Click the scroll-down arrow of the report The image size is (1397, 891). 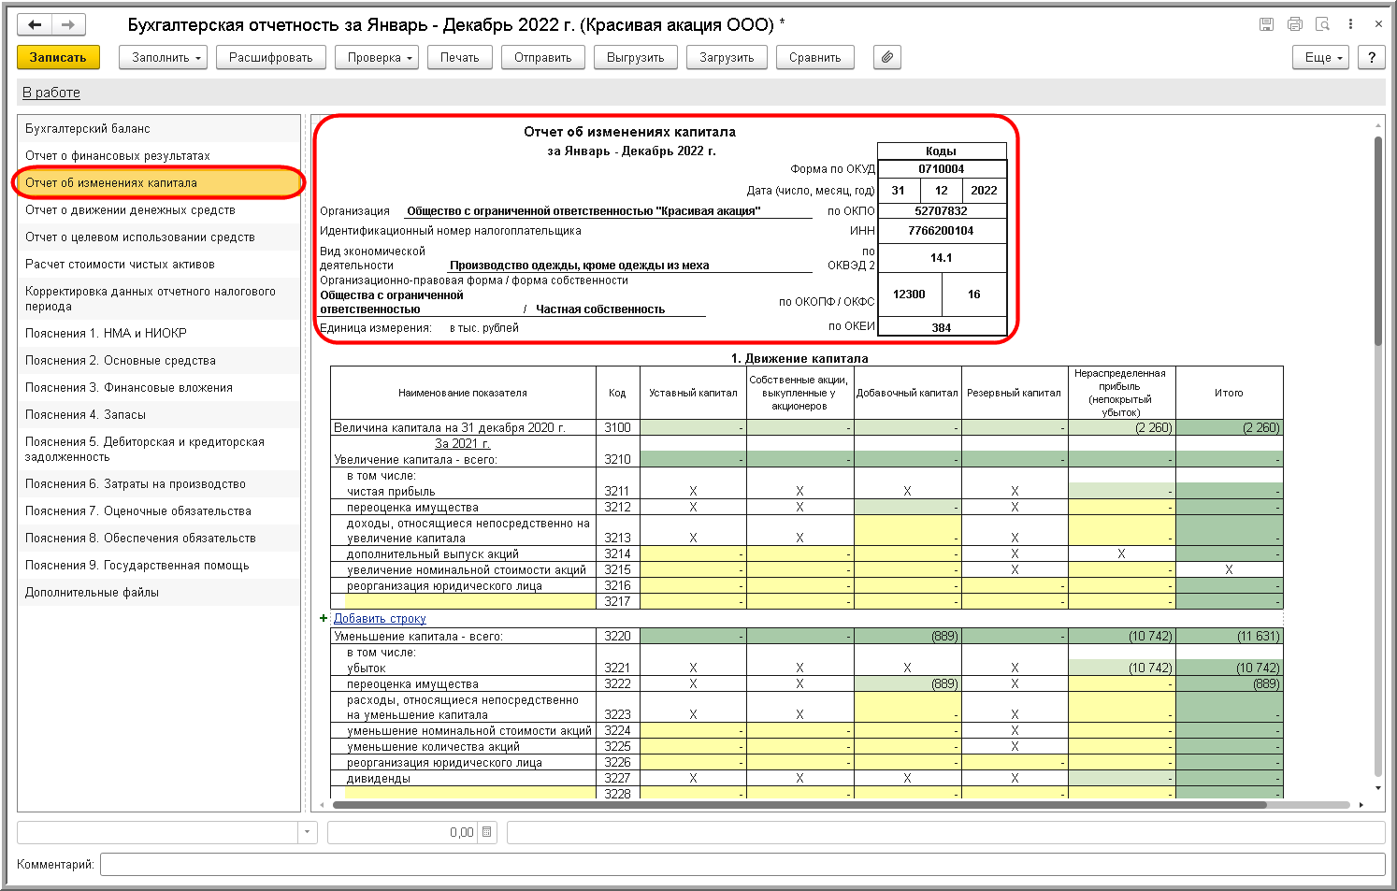(x=1378, y=789)
